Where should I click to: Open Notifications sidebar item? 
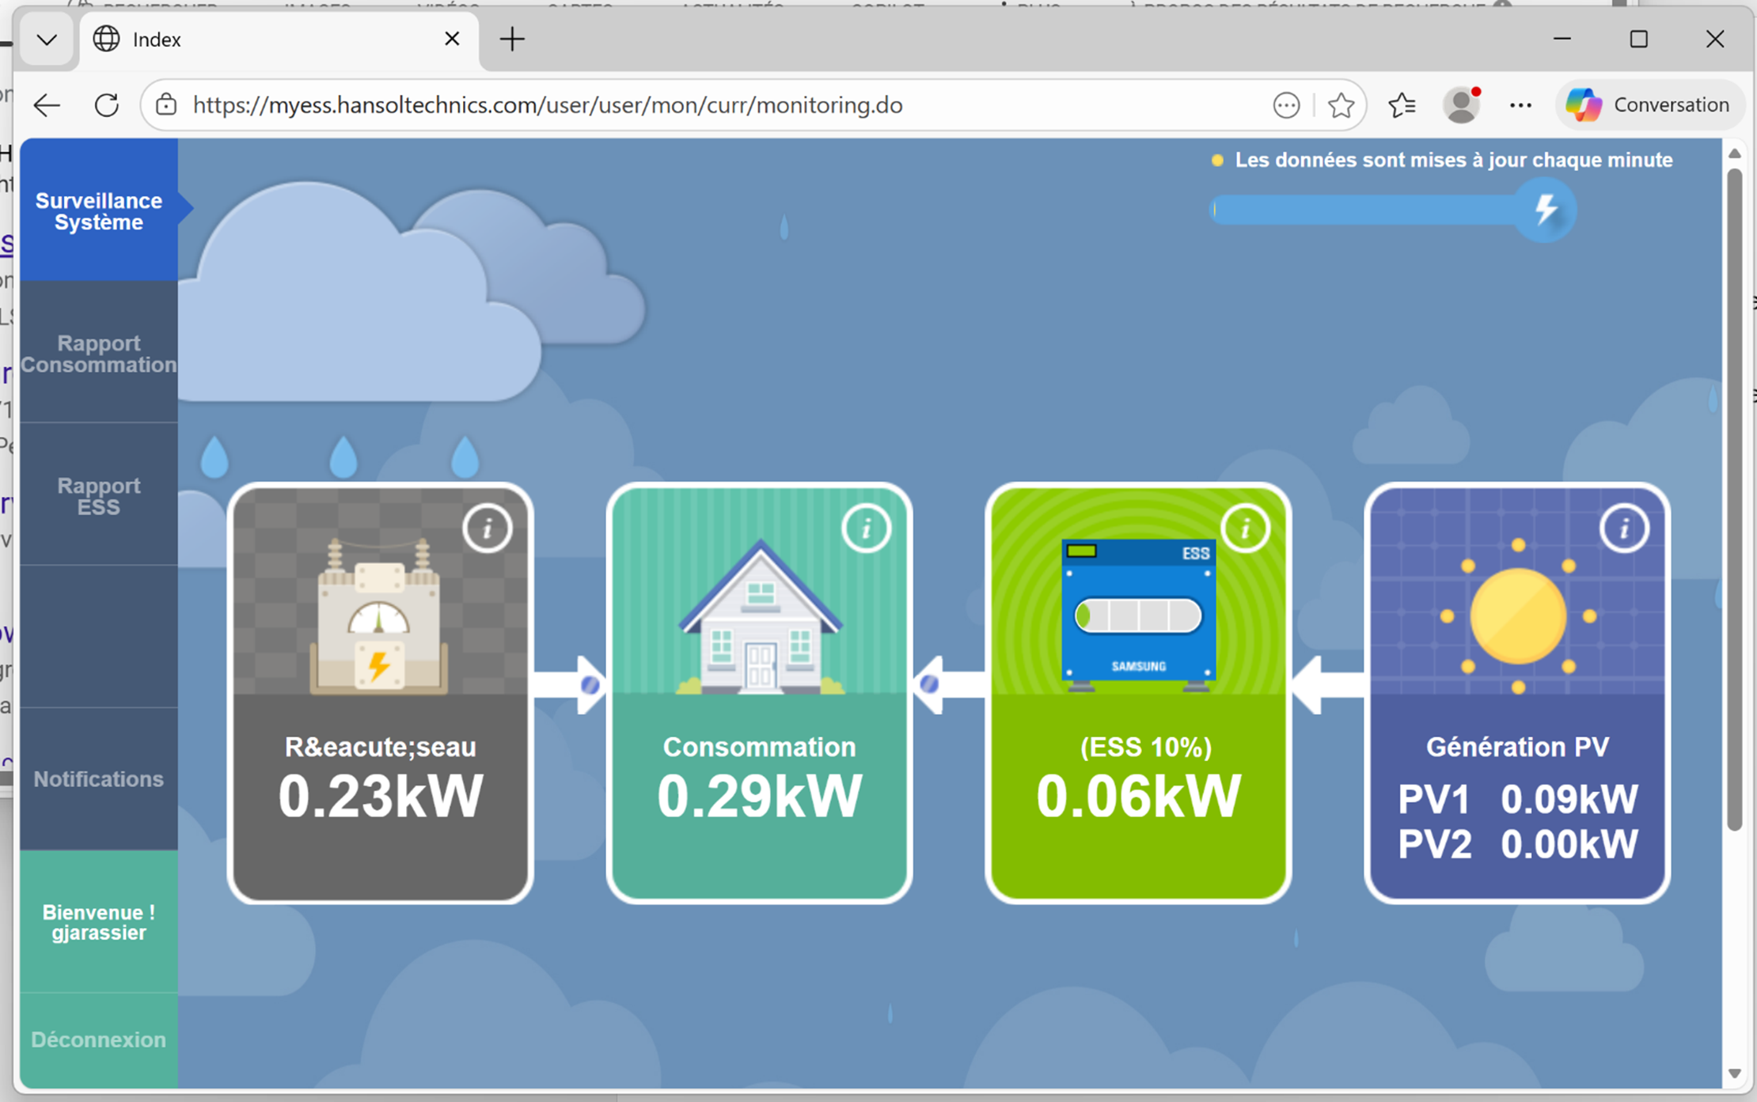(99, 779)
